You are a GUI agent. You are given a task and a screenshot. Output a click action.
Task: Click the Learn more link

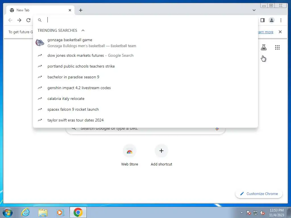click(265, 32)
